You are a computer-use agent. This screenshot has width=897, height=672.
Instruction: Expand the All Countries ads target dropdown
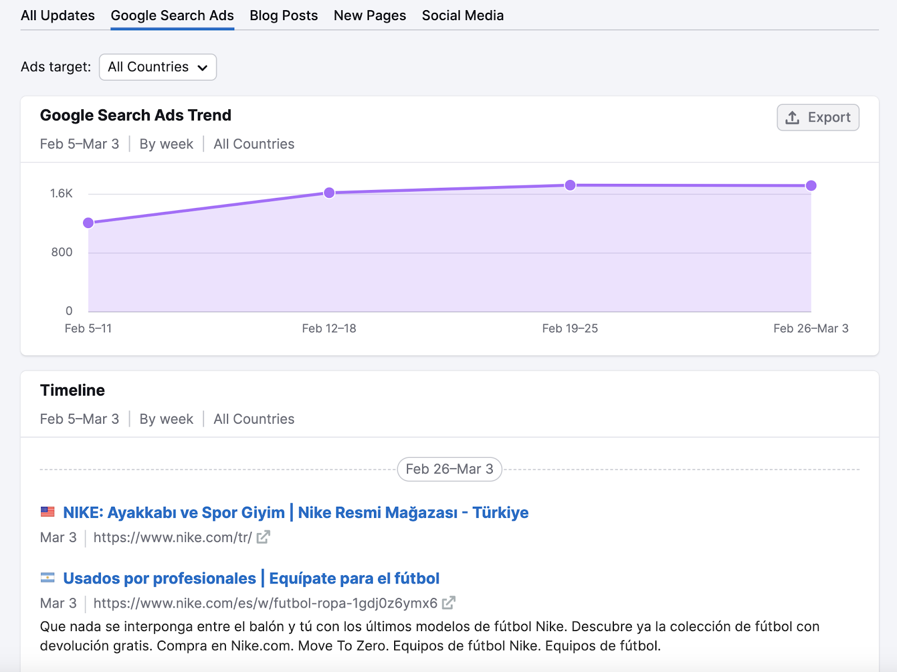click(x=158, y=67)
